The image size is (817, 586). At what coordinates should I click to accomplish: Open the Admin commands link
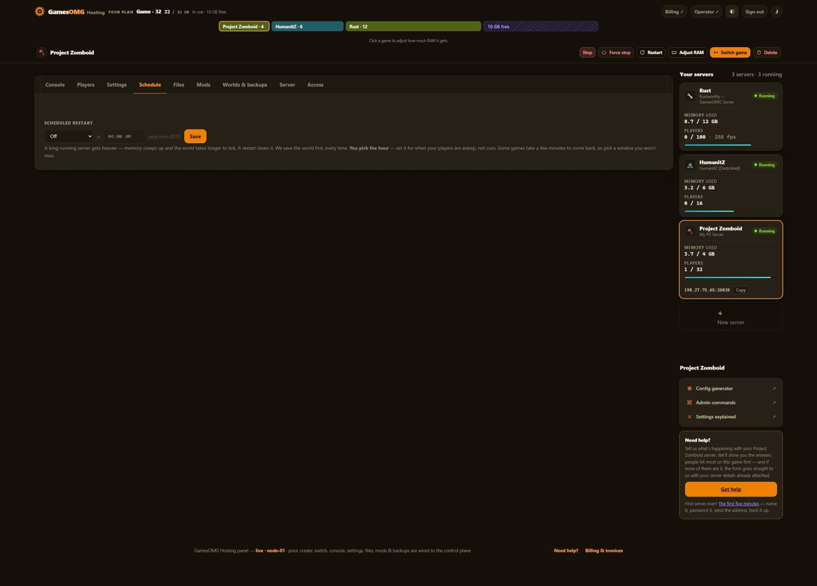pos(731,403)
